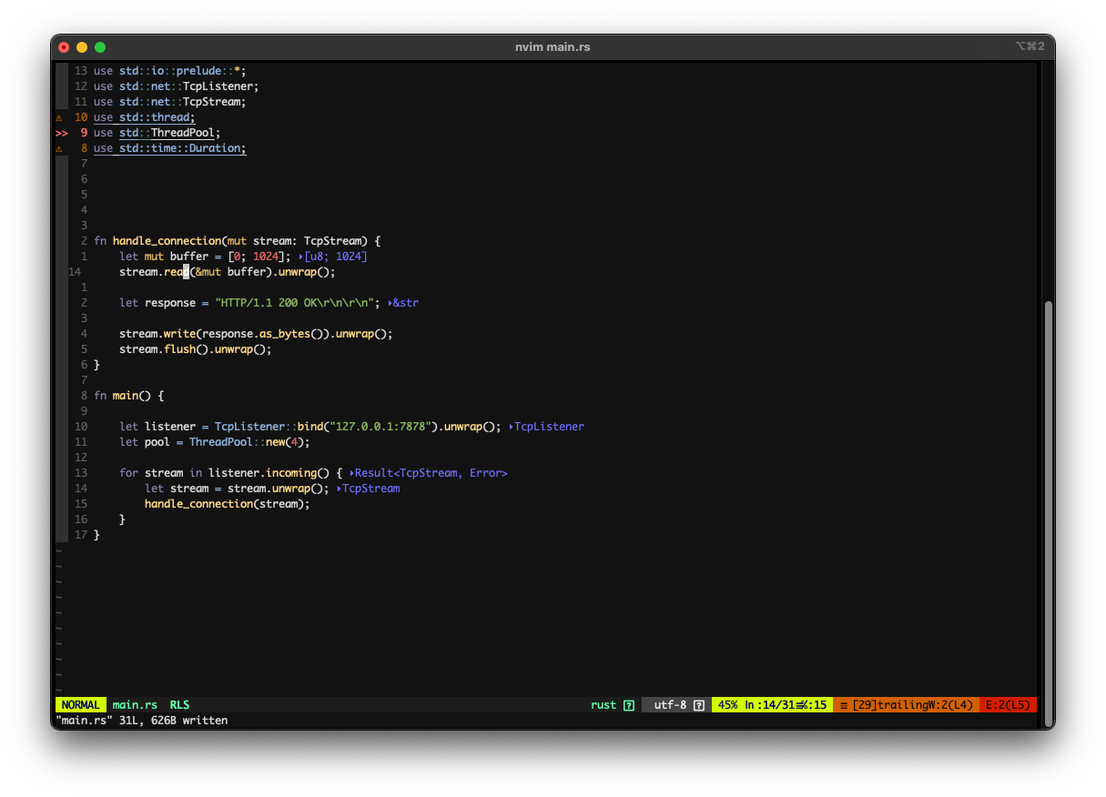Click the file format glyph after 'utf-8'
Screen dimensions: 1106x797
(x=699, y=705)
